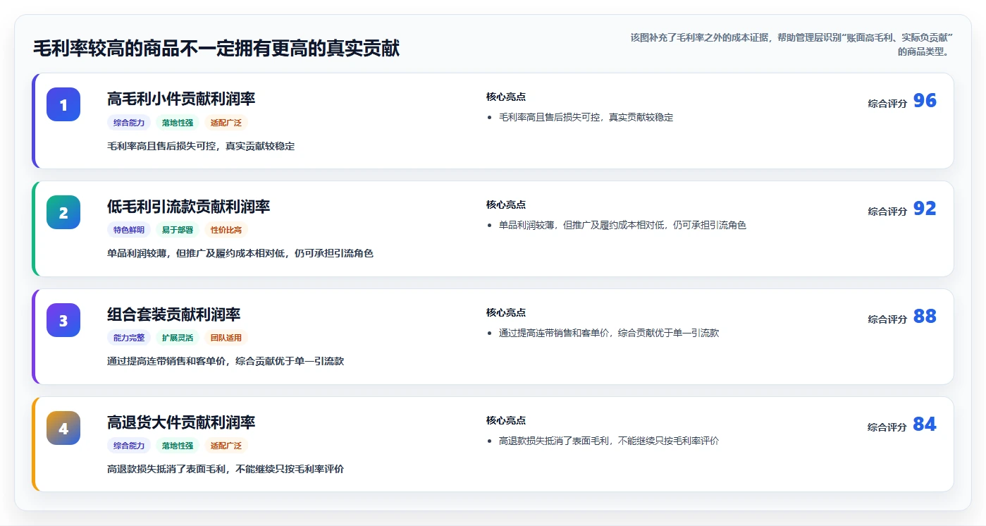Click the 综合能力 tag in the 高退货大件 card

(x=129, y=446)
